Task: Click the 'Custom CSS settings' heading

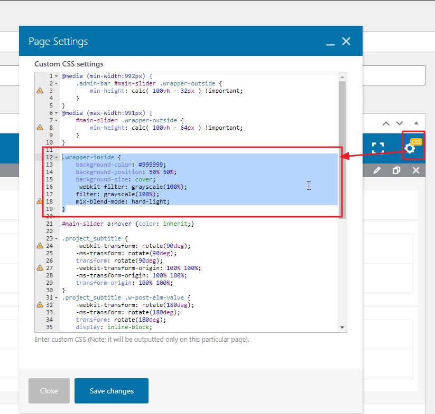Action: click(x=69, y=64)
